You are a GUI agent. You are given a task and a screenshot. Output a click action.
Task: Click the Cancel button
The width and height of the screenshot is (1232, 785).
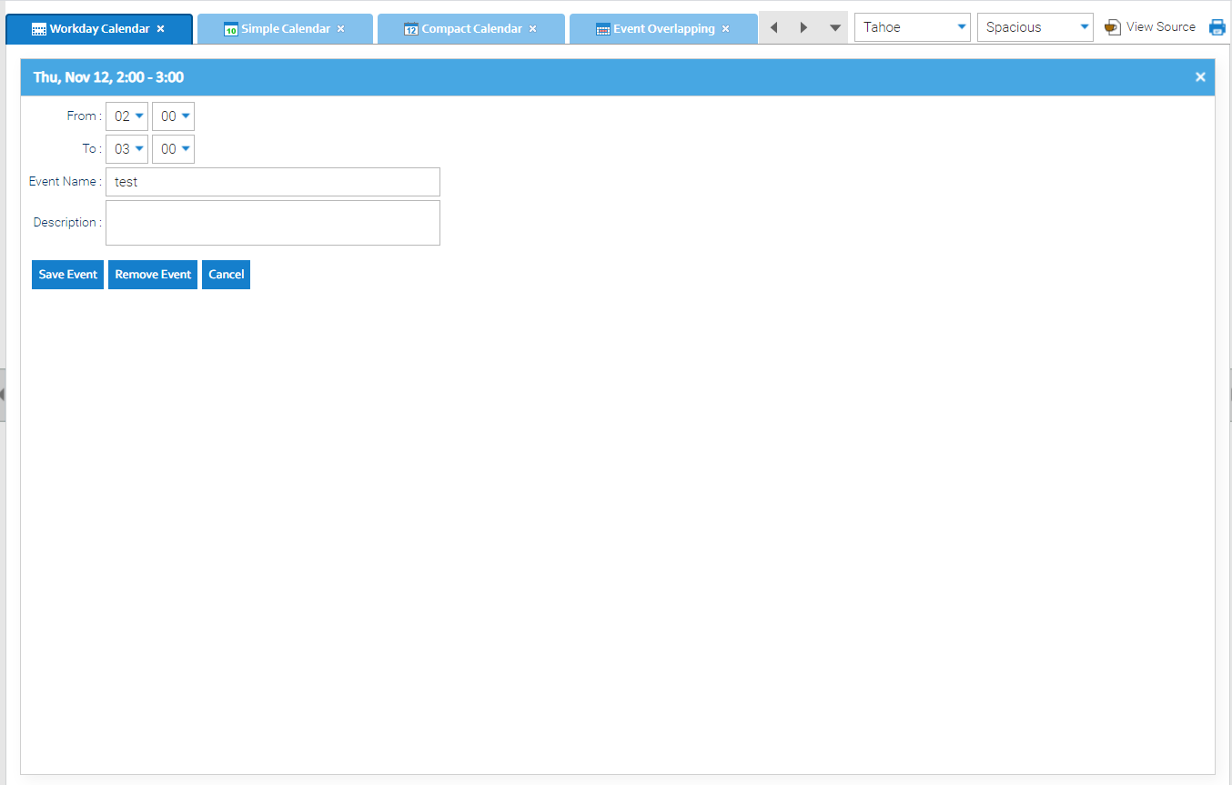(x=226, y=275)
